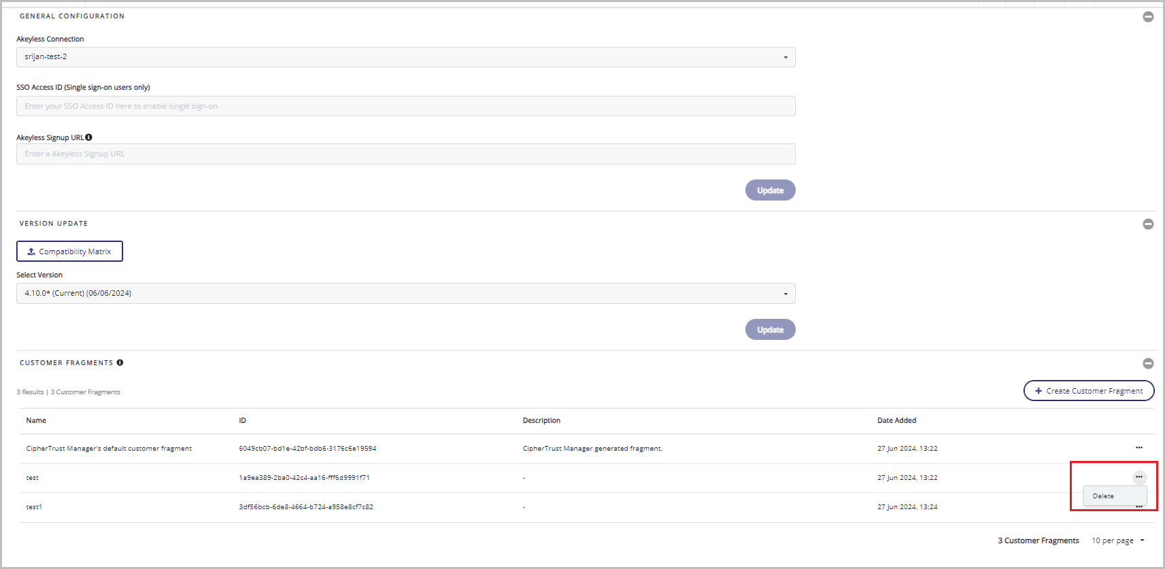Collapse the General Configuration section

tap(1148, 17)
